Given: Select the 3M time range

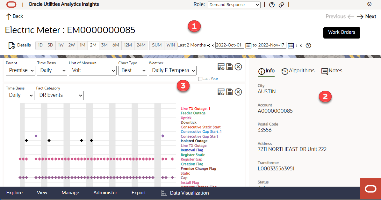Looking at the screenshot, I should pos(104,45).
